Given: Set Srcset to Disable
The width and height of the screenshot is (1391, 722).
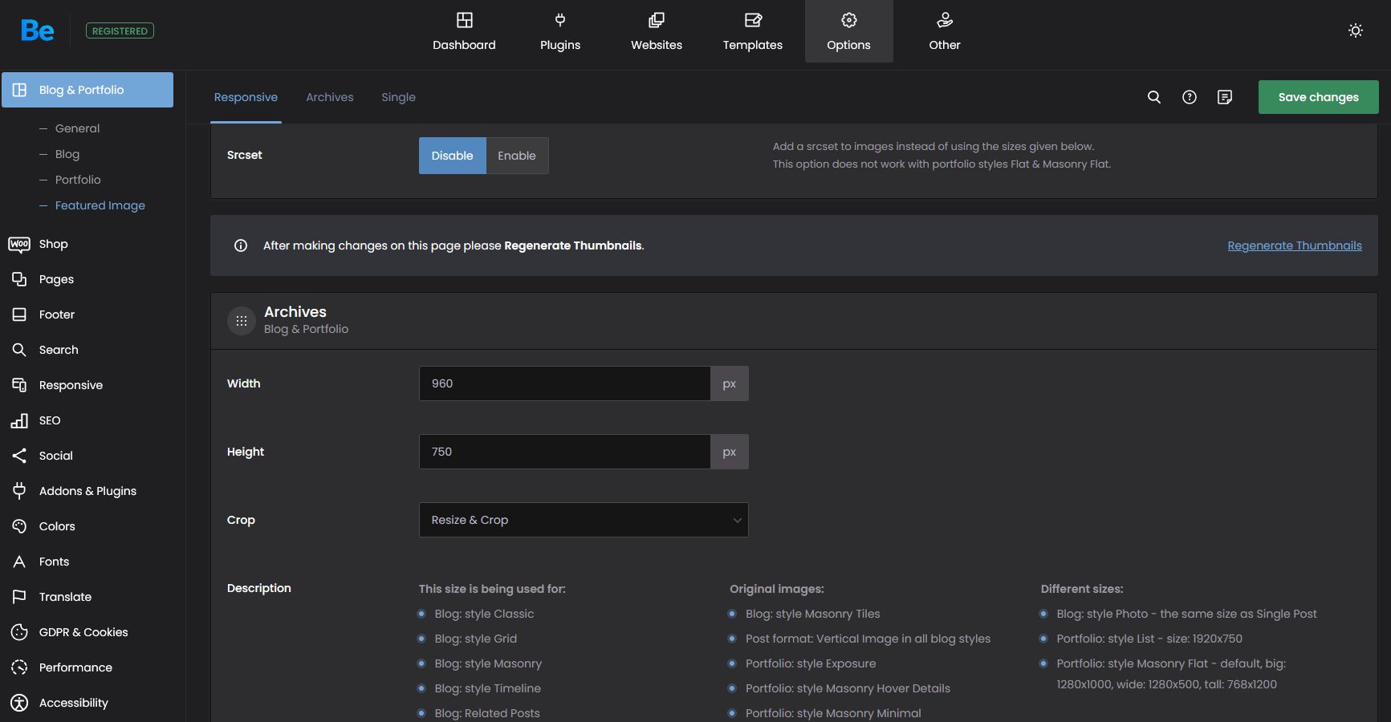Looking at the screenshot, I should click(x=453, y=156).
